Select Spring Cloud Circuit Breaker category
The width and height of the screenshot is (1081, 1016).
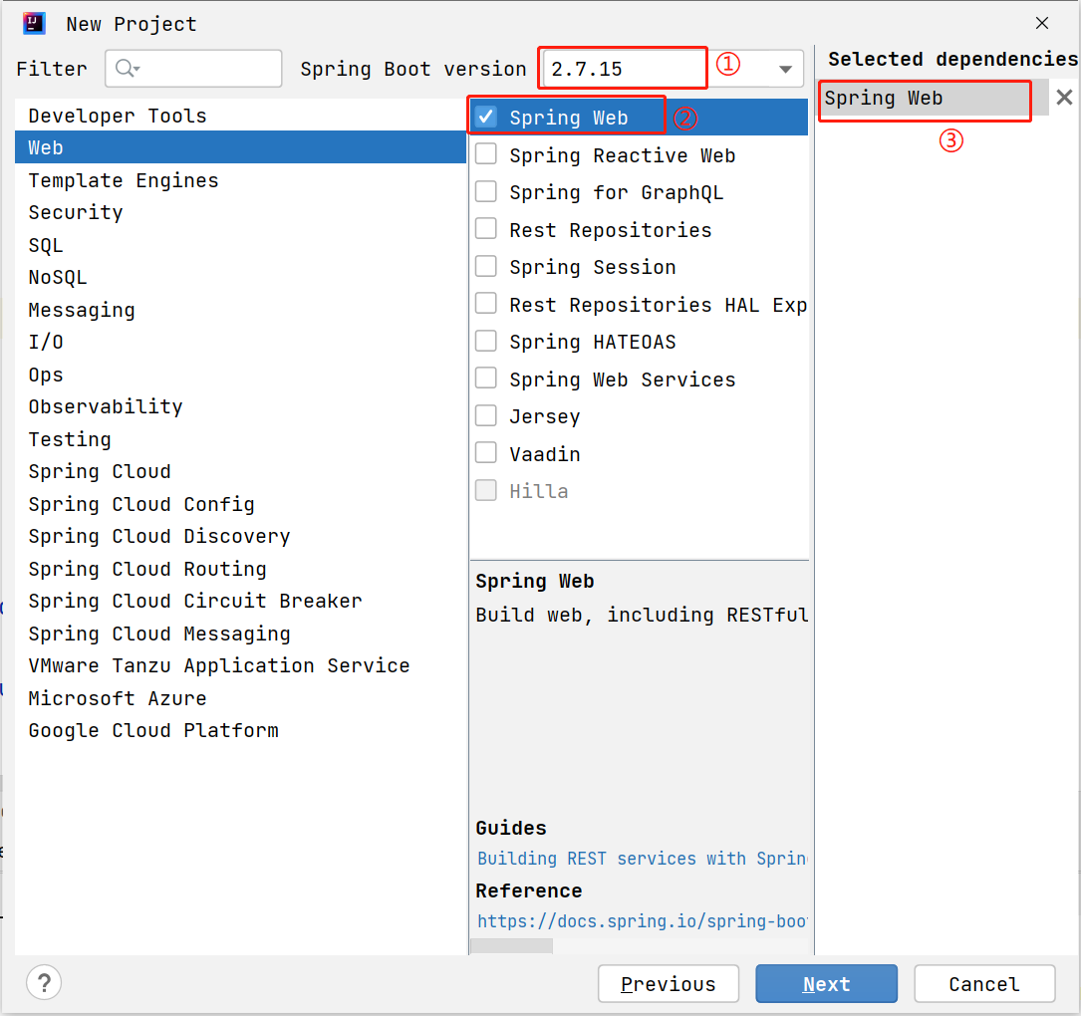[x=240, y=601]
